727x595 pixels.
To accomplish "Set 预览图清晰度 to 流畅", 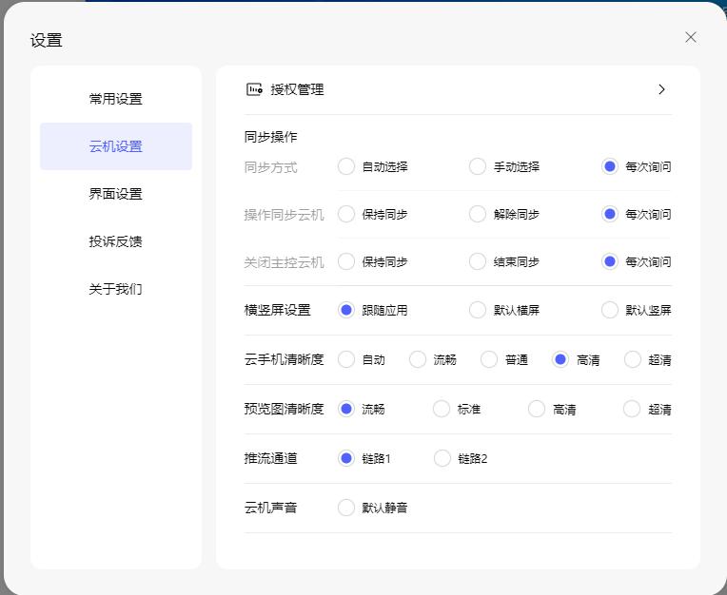I will (x=345, y=409).
